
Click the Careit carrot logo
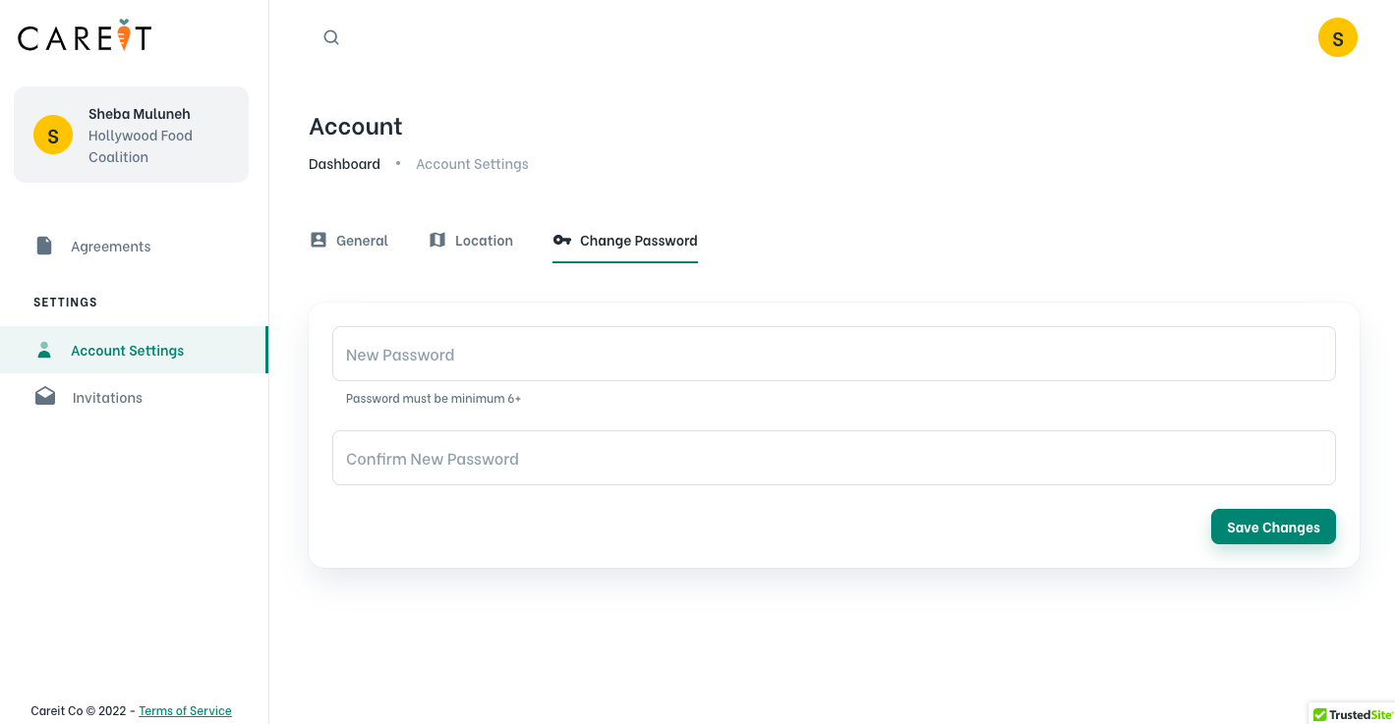pos(85,36)
